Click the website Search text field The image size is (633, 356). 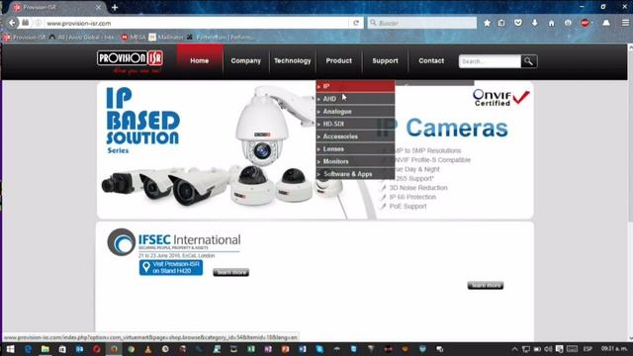tap(490, 61)
